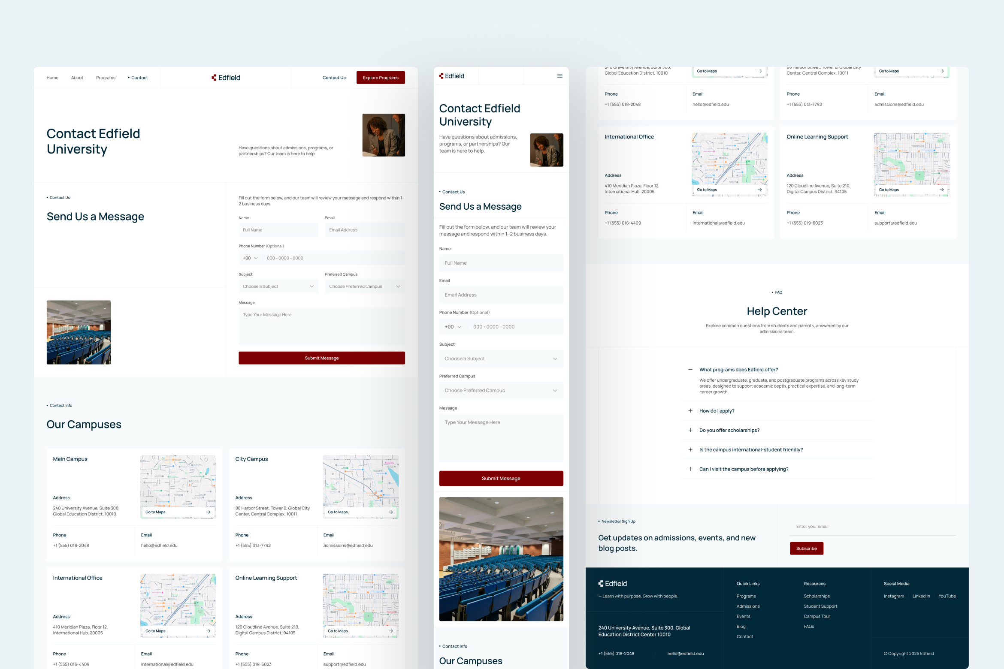Viewport: 1004px width, 669px height.
Task: Click the mobile header Edfield logo
Action: tap(451, 76)
